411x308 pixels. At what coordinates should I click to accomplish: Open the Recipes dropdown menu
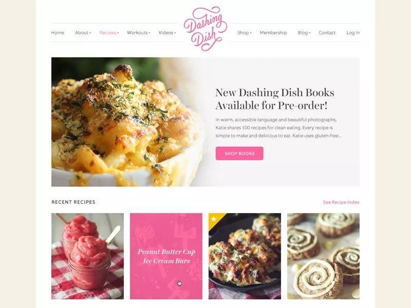coord(109,33)
